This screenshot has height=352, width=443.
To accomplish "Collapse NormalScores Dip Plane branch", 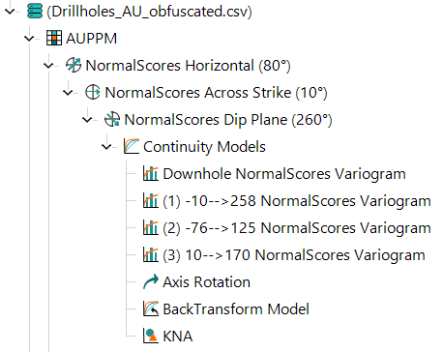I will pyautogui.click(x=87, y=120).
